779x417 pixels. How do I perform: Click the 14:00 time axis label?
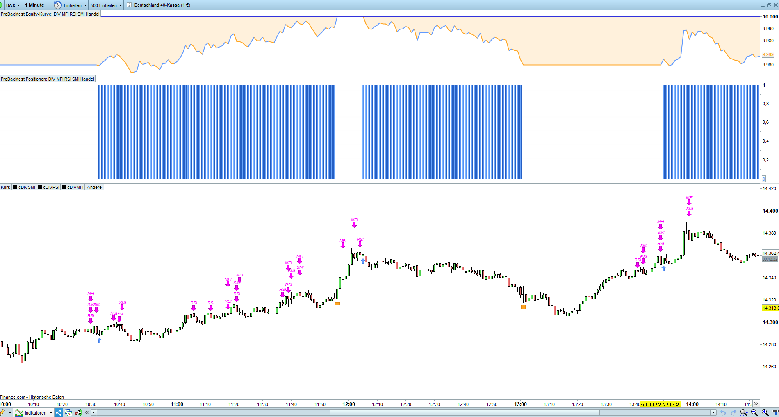click(692, 404)
